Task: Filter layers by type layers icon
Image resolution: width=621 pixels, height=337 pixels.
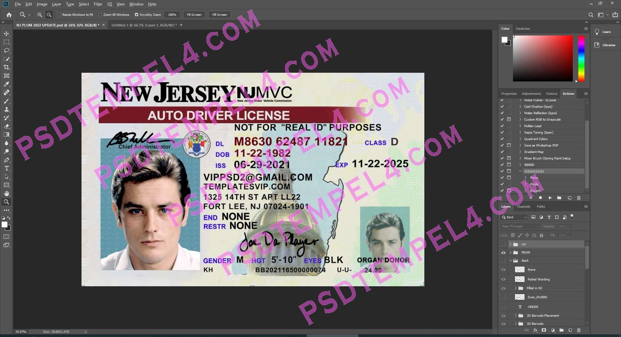Action: (549, 217)
